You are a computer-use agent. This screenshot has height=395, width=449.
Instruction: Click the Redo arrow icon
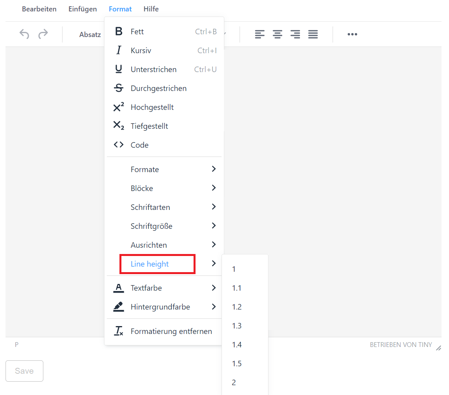(x=42, y=34)
